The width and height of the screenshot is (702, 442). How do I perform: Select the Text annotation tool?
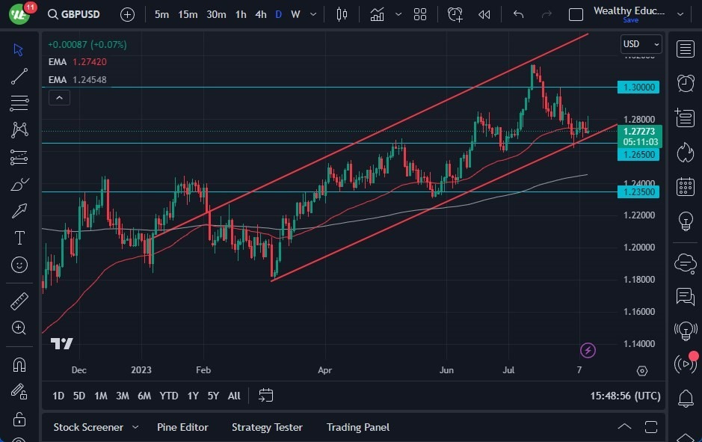click(19, 237)
